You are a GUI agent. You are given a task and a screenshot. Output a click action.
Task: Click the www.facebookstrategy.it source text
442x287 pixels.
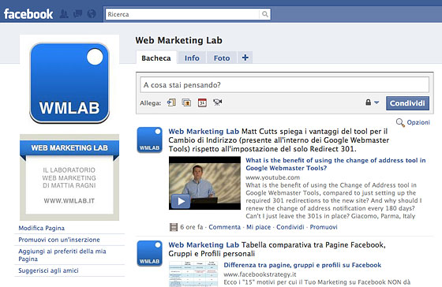tap(260, 274)
